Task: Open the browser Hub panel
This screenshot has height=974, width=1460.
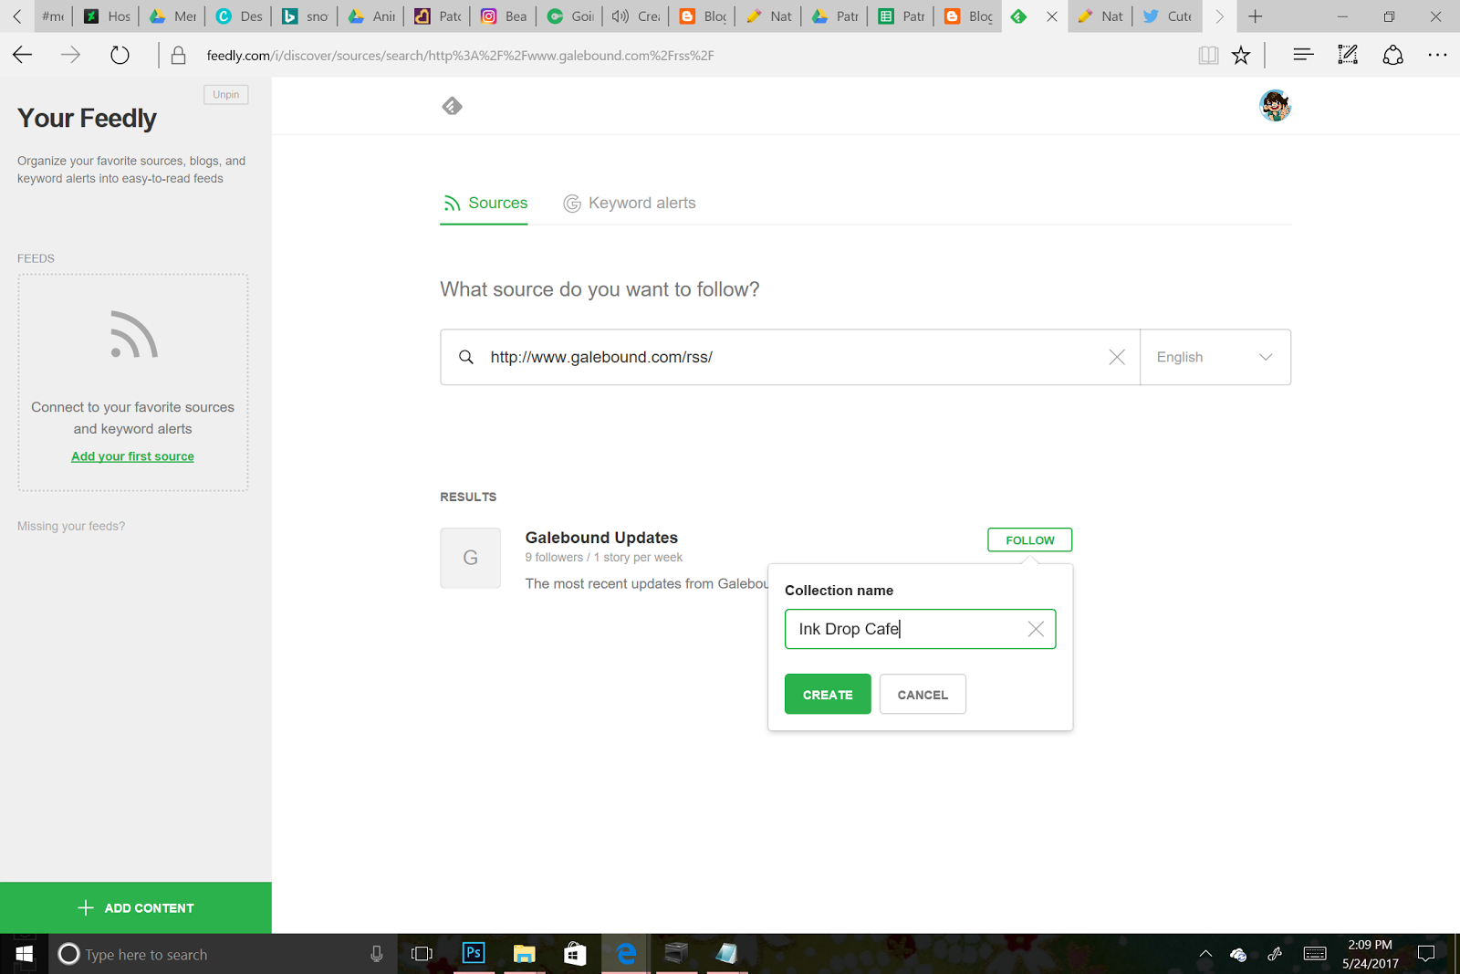Action: pos(1303,56)
